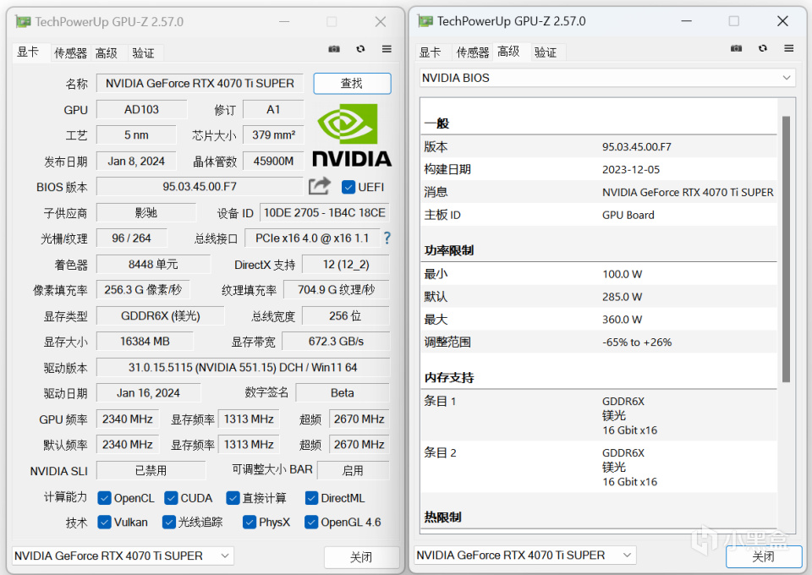Click the GPU name field

tap(200, 84)
